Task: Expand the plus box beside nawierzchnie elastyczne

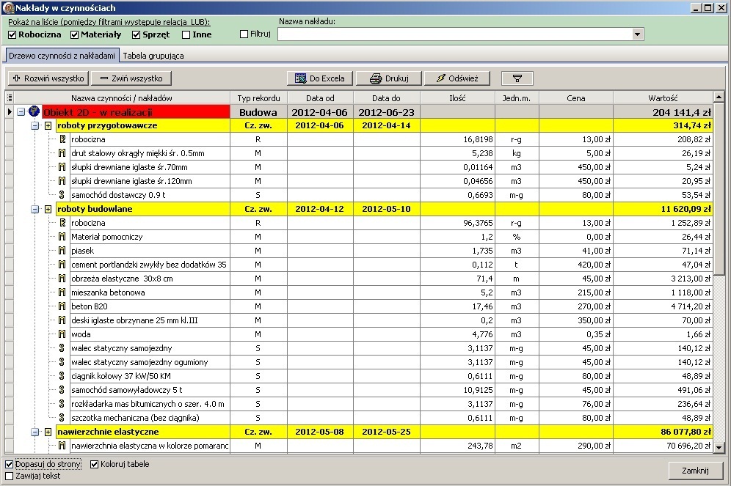Action: click(48, 432)
